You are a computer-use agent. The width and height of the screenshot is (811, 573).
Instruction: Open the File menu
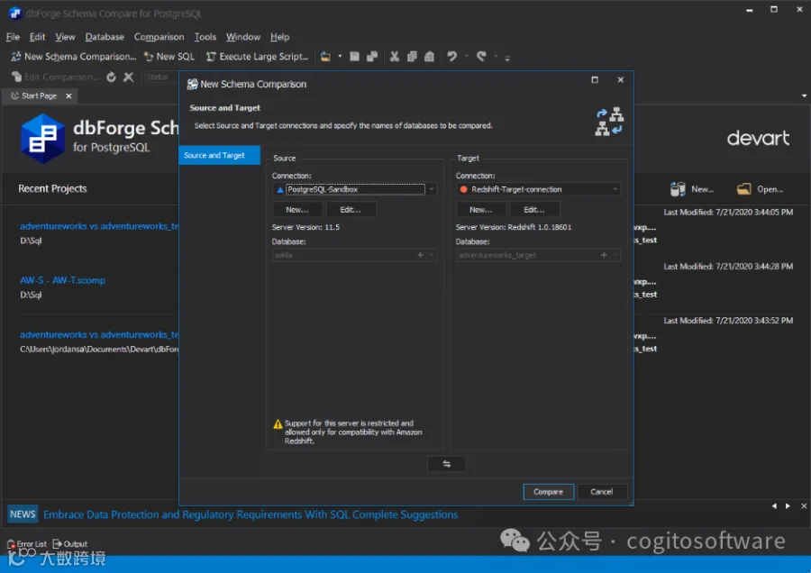point(13,37)
